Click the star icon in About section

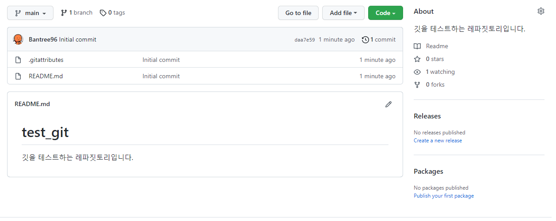pos(417,59)
